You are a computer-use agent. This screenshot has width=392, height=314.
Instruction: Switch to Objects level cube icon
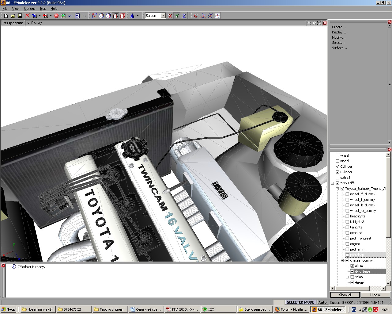115,16
